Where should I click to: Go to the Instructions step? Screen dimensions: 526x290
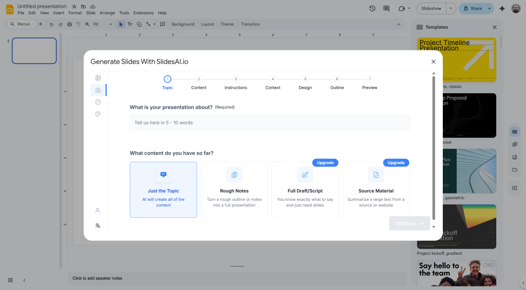[x=236, y=83]
